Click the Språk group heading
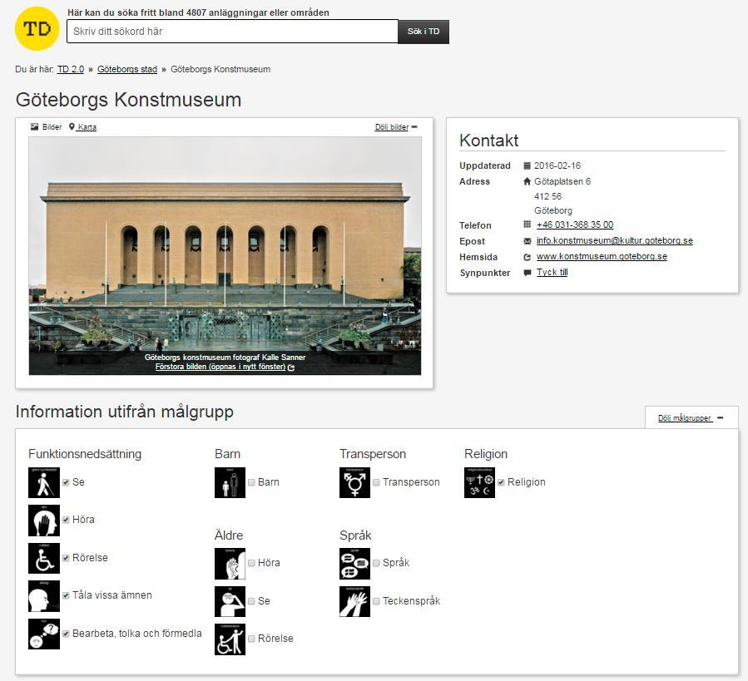 tap(355, 535)
